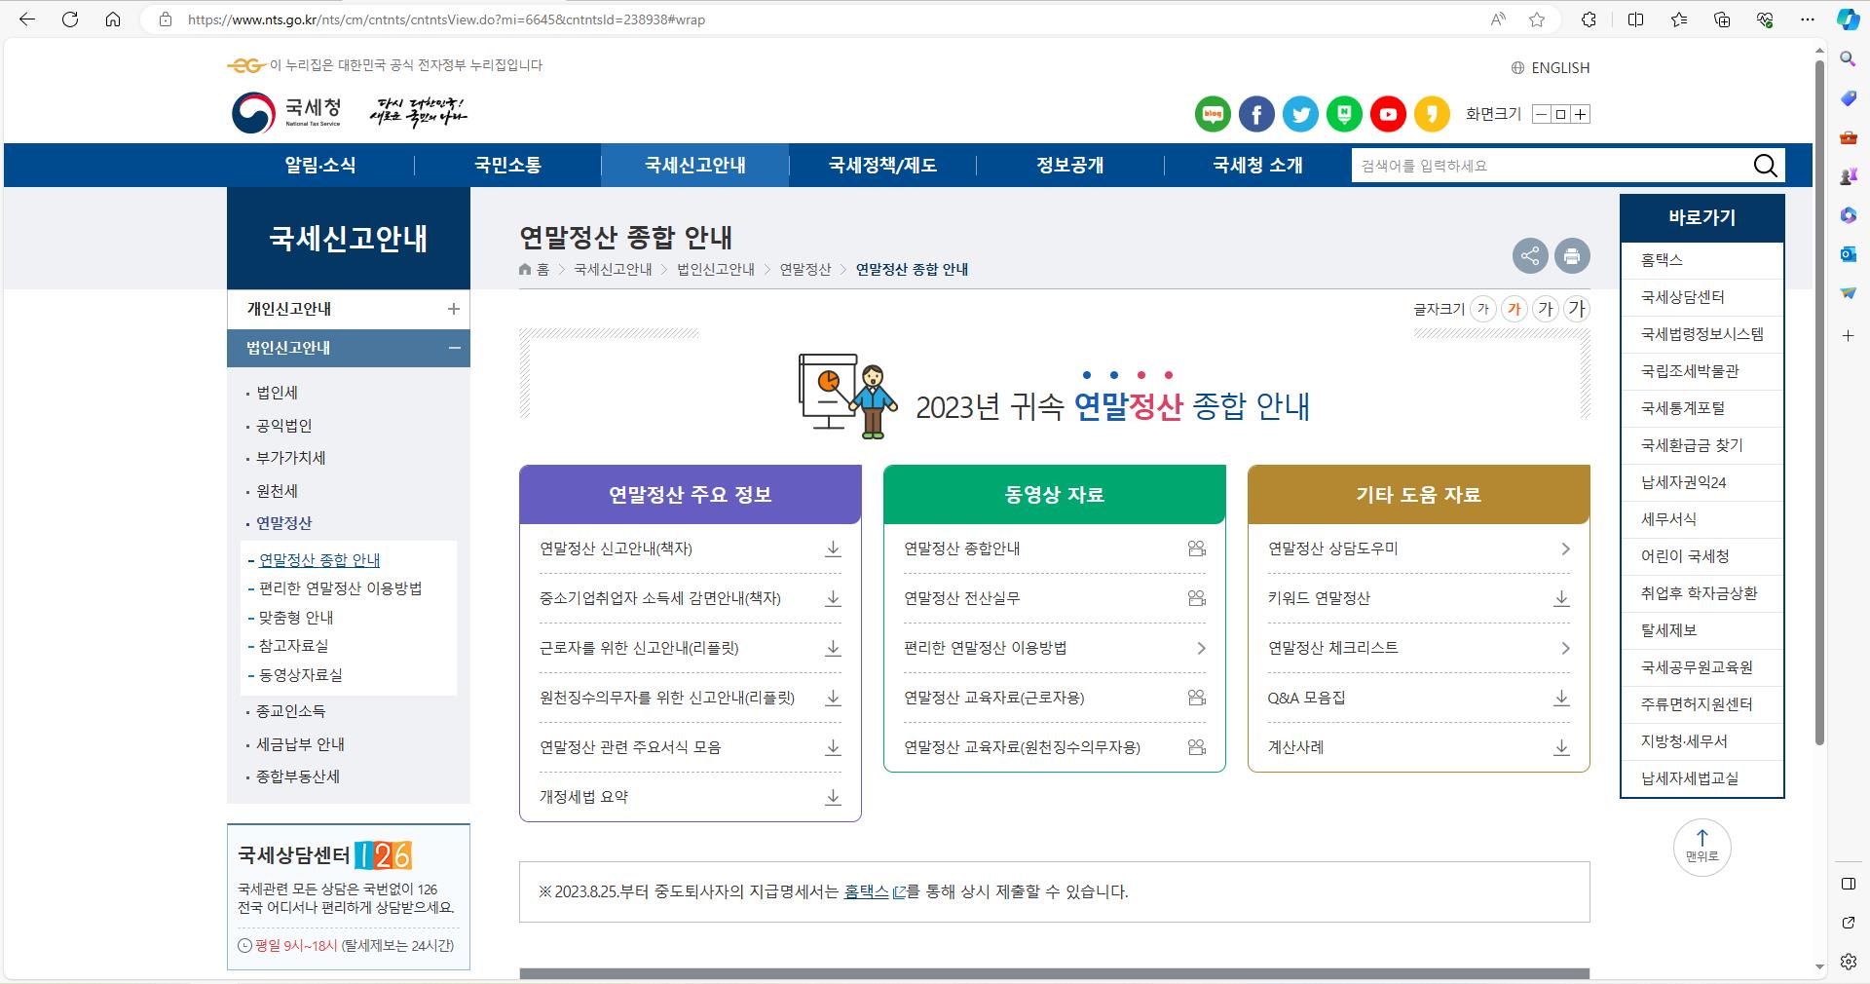
Task: Open the NTS Facebook page icon
Action: [1256, 114]
